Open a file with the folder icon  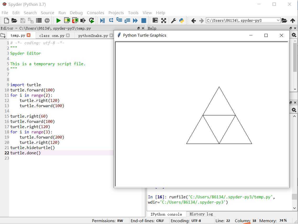click(14, 20)
